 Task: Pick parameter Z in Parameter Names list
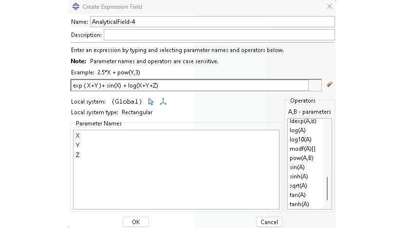(78, 155)
